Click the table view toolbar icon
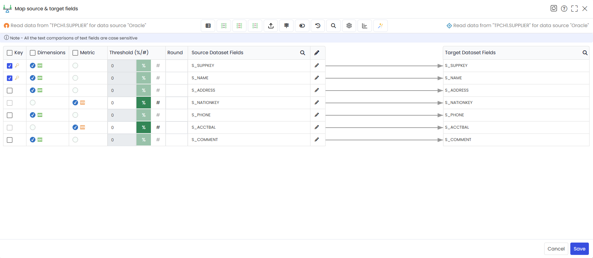 coord(208,26)
